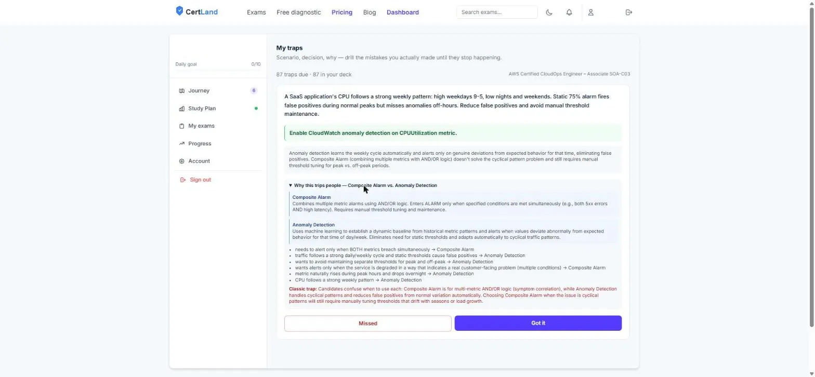The height and width of the screenshot is (377, 815).
Task: Click the 'My traps' heading
Action: tap(290, 48)
